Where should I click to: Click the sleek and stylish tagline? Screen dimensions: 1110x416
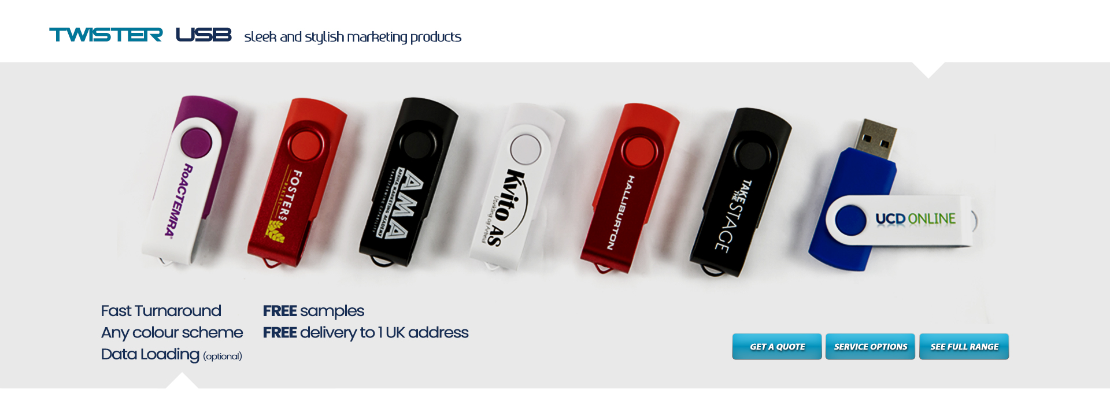tap(353, 37)
